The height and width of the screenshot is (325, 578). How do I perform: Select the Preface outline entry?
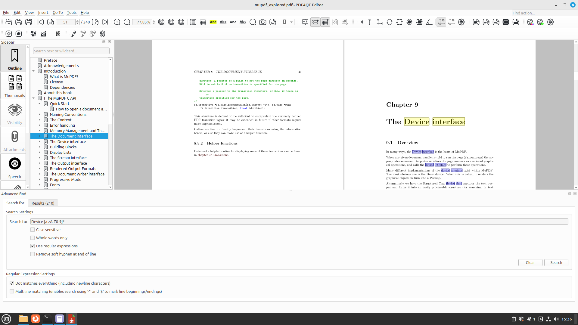tap(51, 60)
